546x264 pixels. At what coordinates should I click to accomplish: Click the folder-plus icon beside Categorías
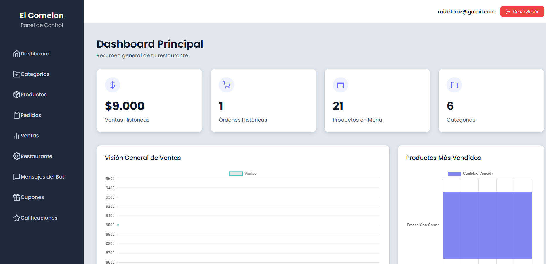[x=17, y=74]
